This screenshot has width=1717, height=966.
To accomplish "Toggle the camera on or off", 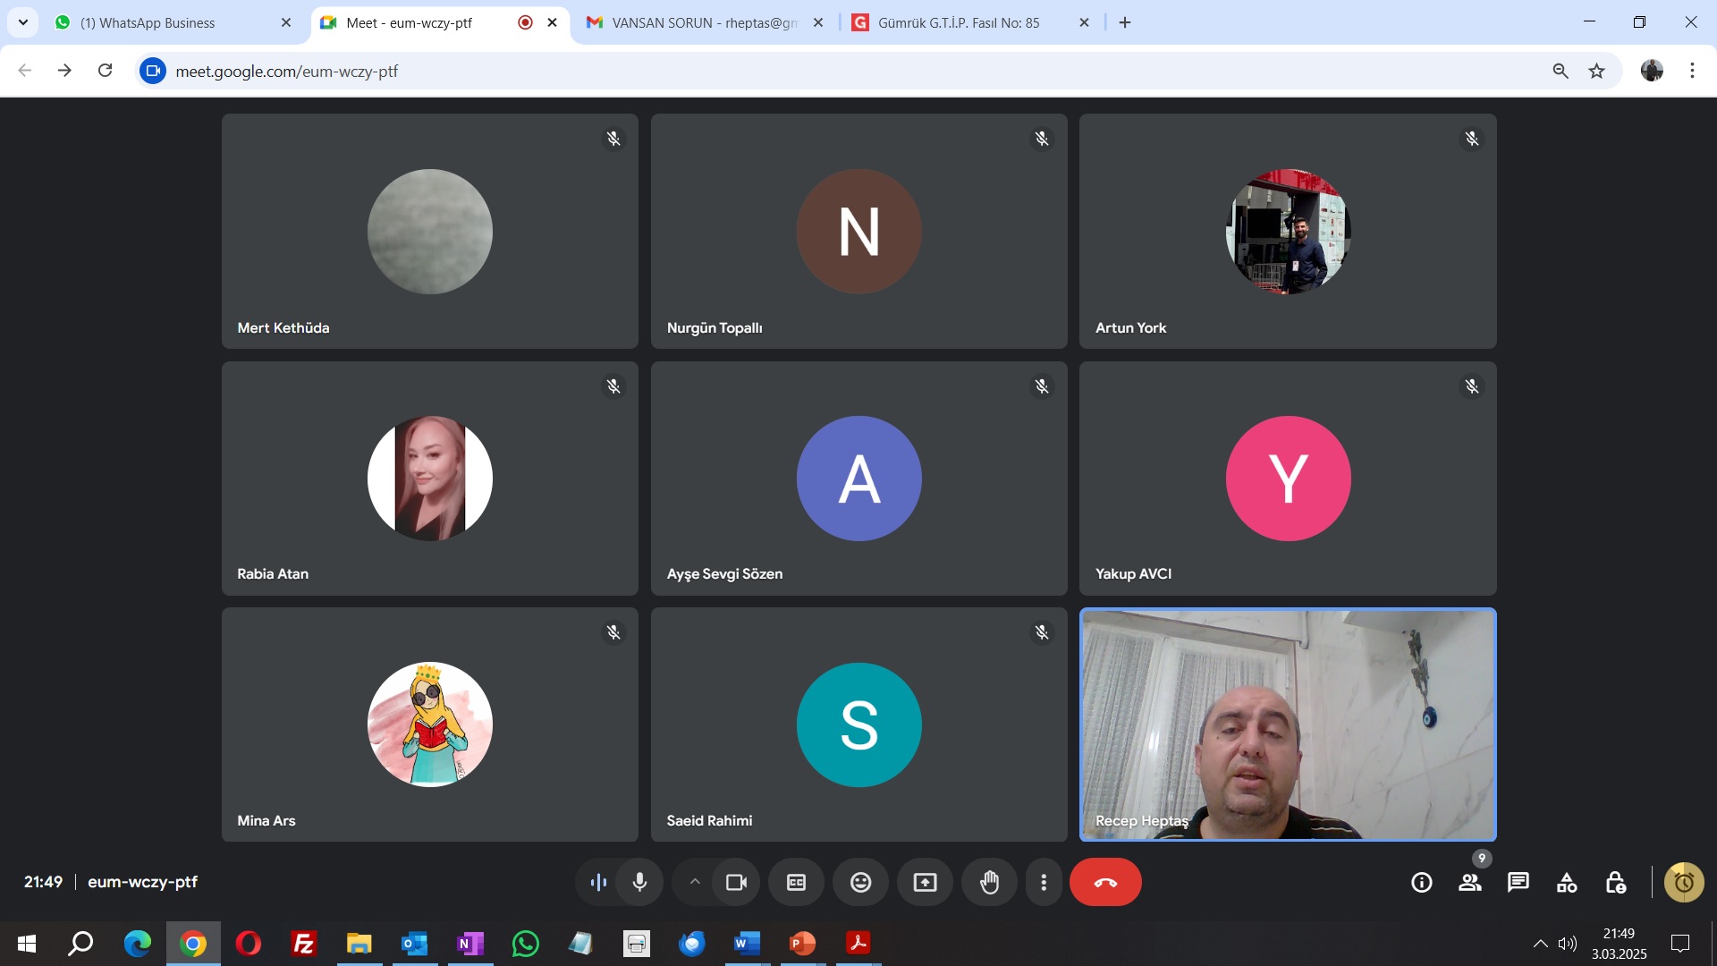I will (x=736, y=883).
